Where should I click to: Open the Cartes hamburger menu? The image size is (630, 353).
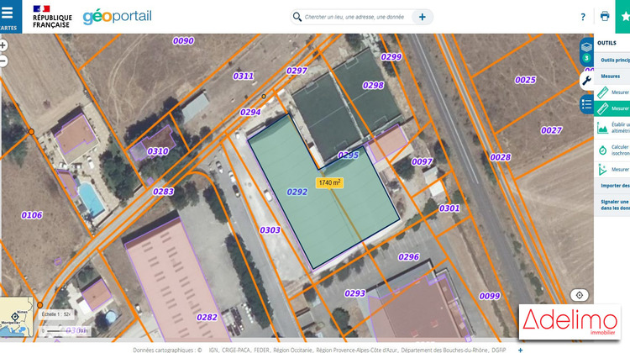coord(8,16)
